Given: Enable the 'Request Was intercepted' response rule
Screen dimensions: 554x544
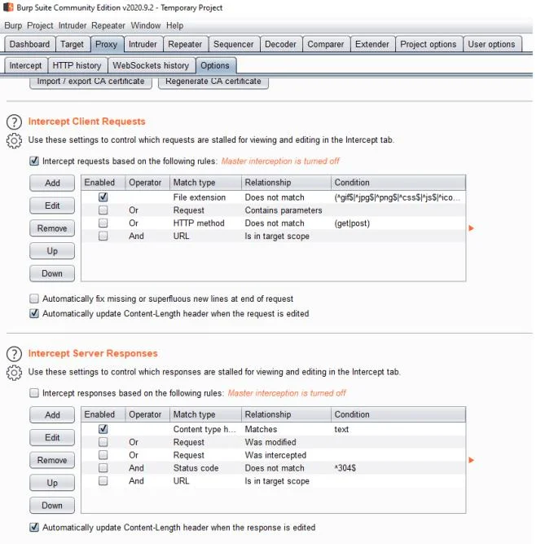Looking at the screenshot, I should click(x=103, y=455).
